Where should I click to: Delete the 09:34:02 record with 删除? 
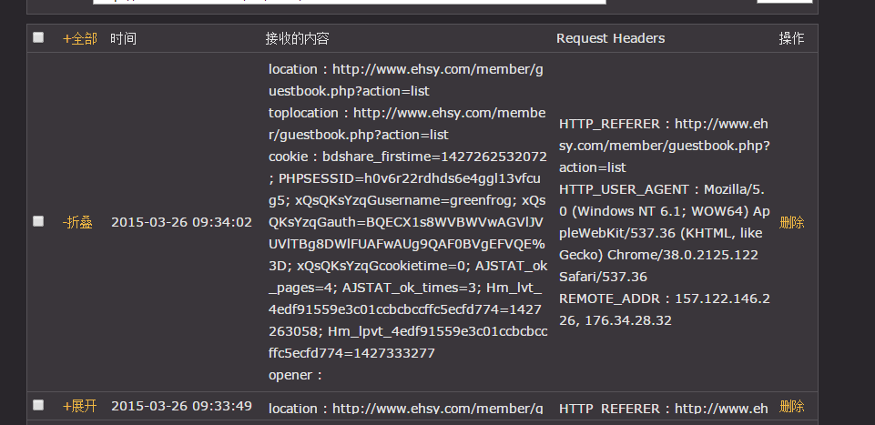coord(791,223)
